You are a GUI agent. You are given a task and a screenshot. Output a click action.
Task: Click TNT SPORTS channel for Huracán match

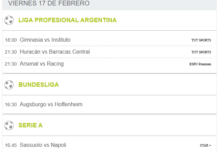coord(201,52)
